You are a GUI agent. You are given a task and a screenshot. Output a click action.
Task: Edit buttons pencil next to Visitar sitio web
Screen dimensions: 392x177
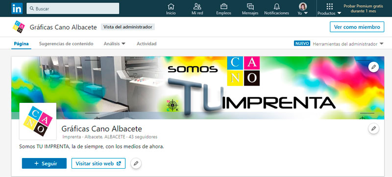pos(136,163)
